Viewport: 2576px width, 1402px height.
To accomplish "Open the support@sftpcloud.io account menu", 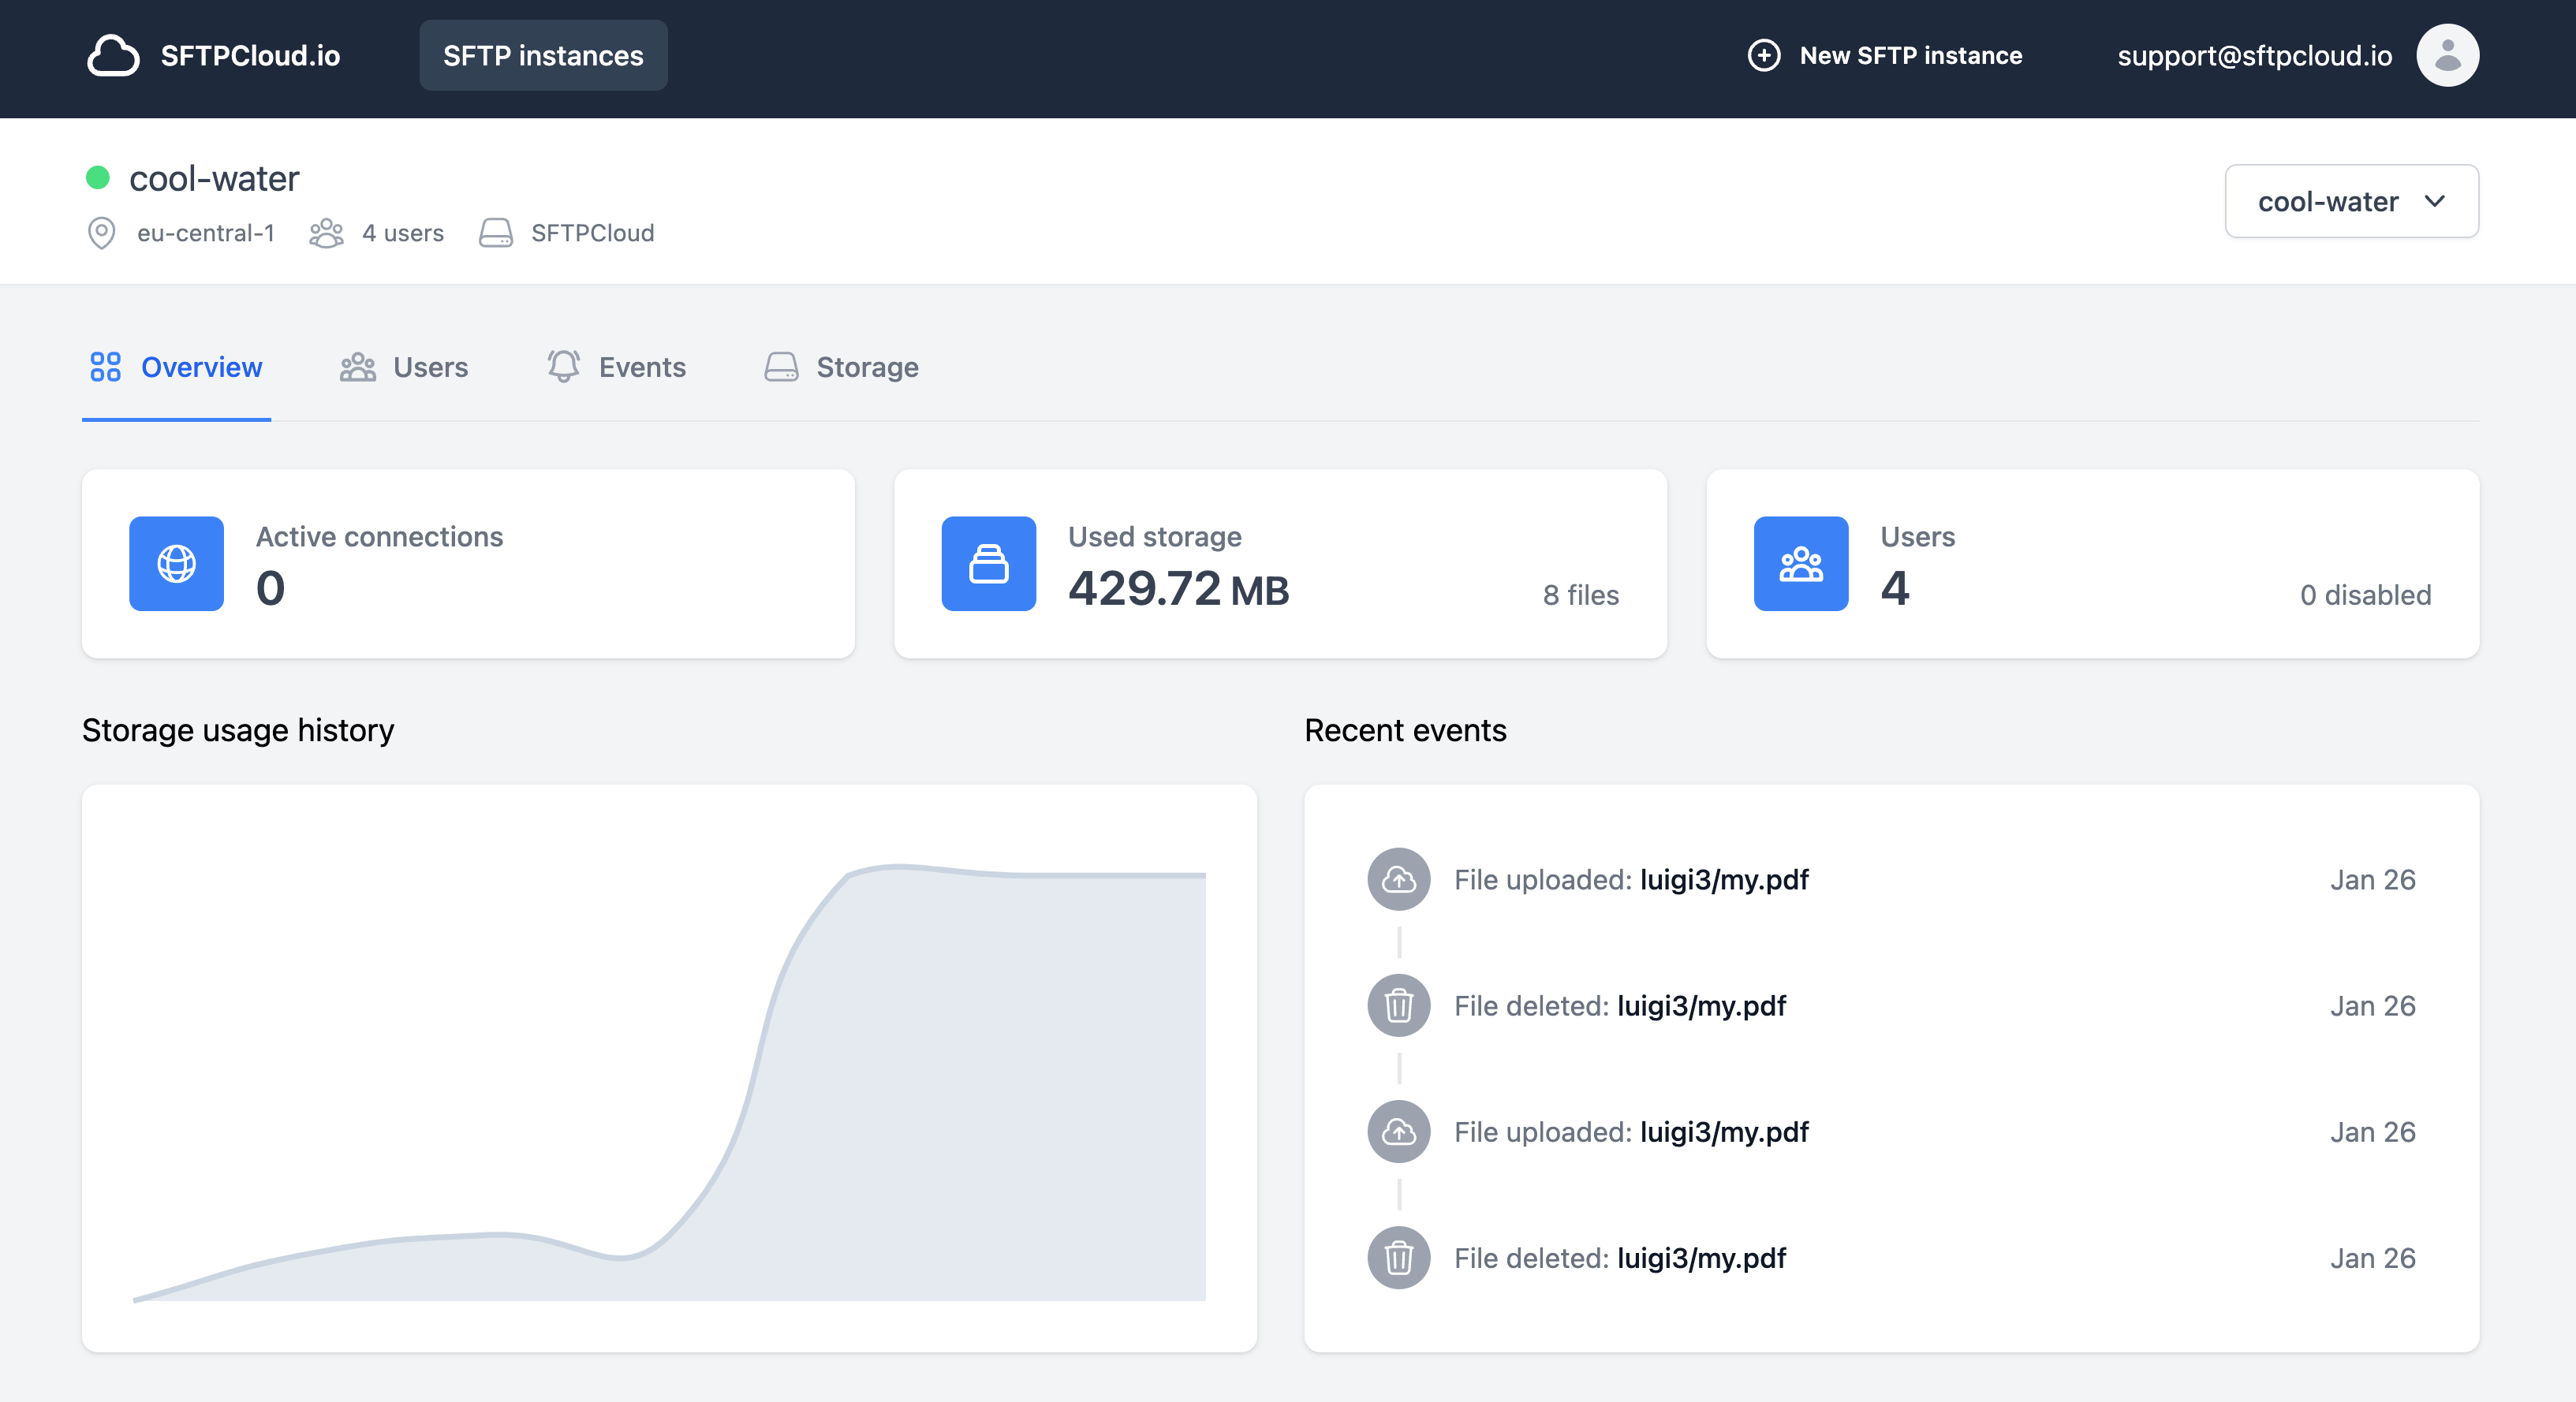I will point(2254,56).
